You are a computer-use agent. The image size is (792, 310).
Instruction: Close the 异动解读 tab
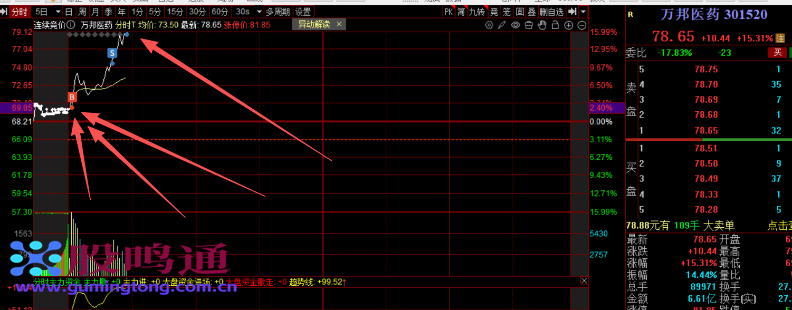(339, 24)
